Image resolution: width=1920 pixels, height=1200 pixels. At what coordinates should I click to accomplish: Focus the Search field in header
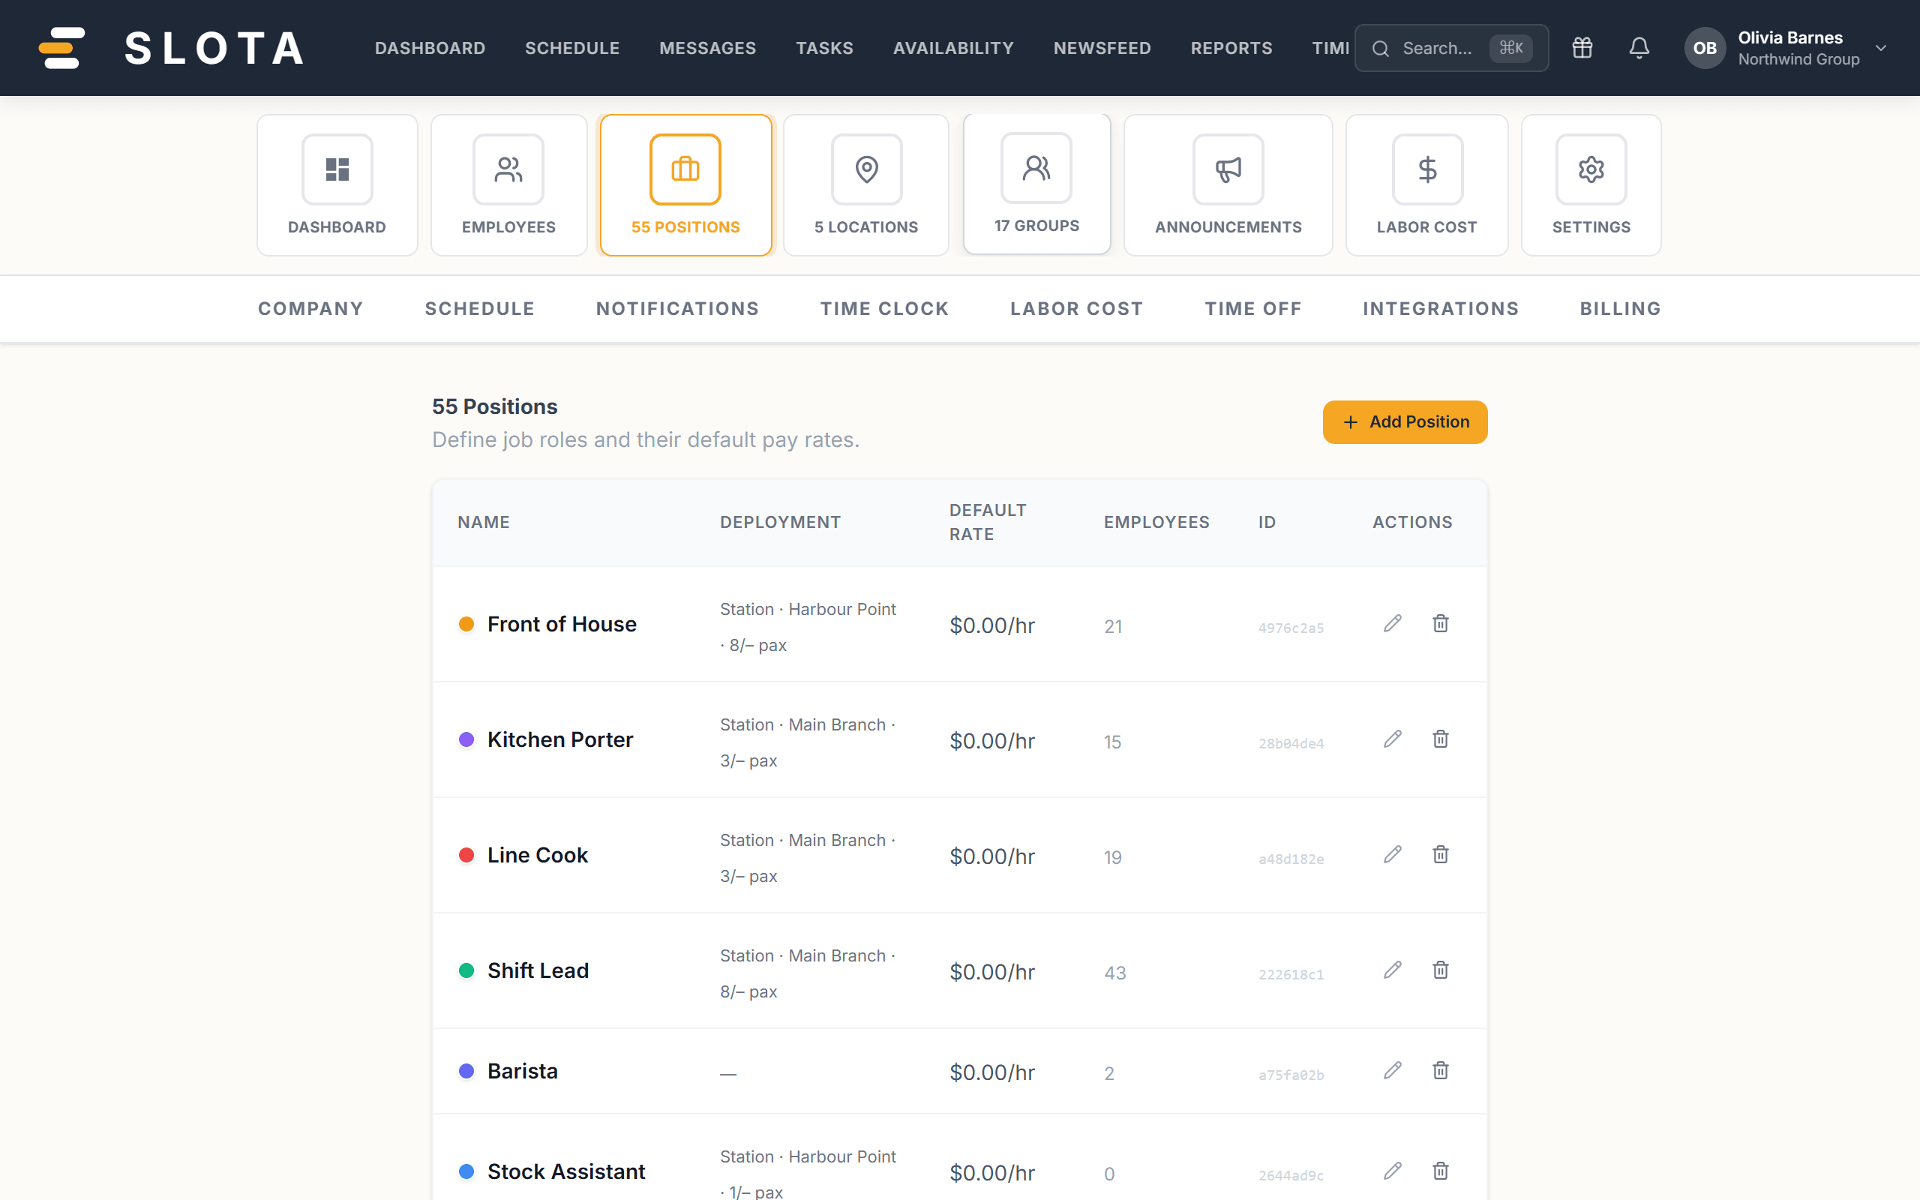tap(1451, 47)
